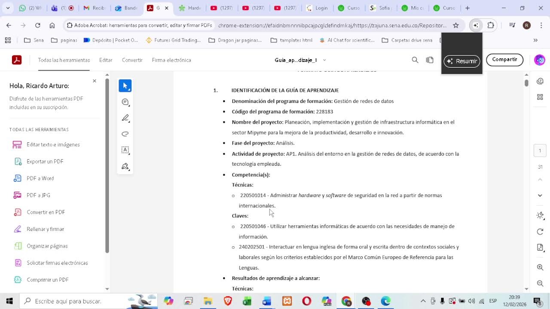Activate the text box tool
This screenshot has height=309, width=550.
125,150
